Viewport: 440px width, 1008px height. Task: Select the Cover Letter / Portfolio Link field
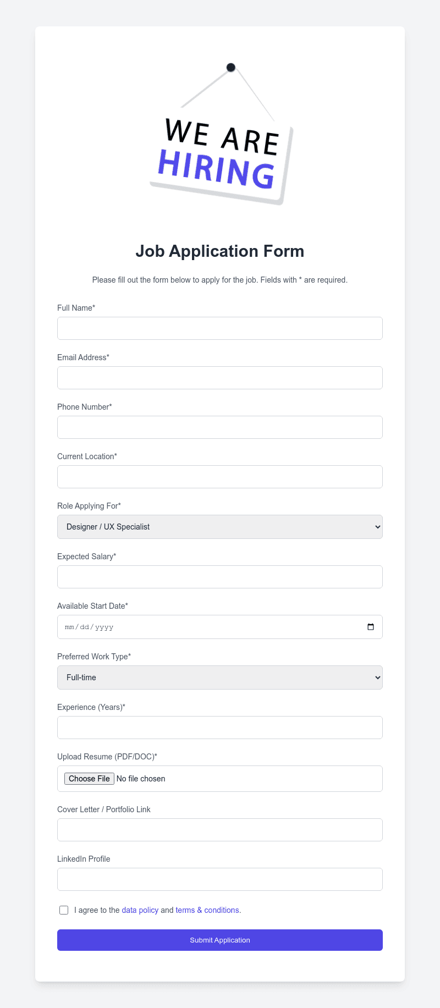click(220, 829)
